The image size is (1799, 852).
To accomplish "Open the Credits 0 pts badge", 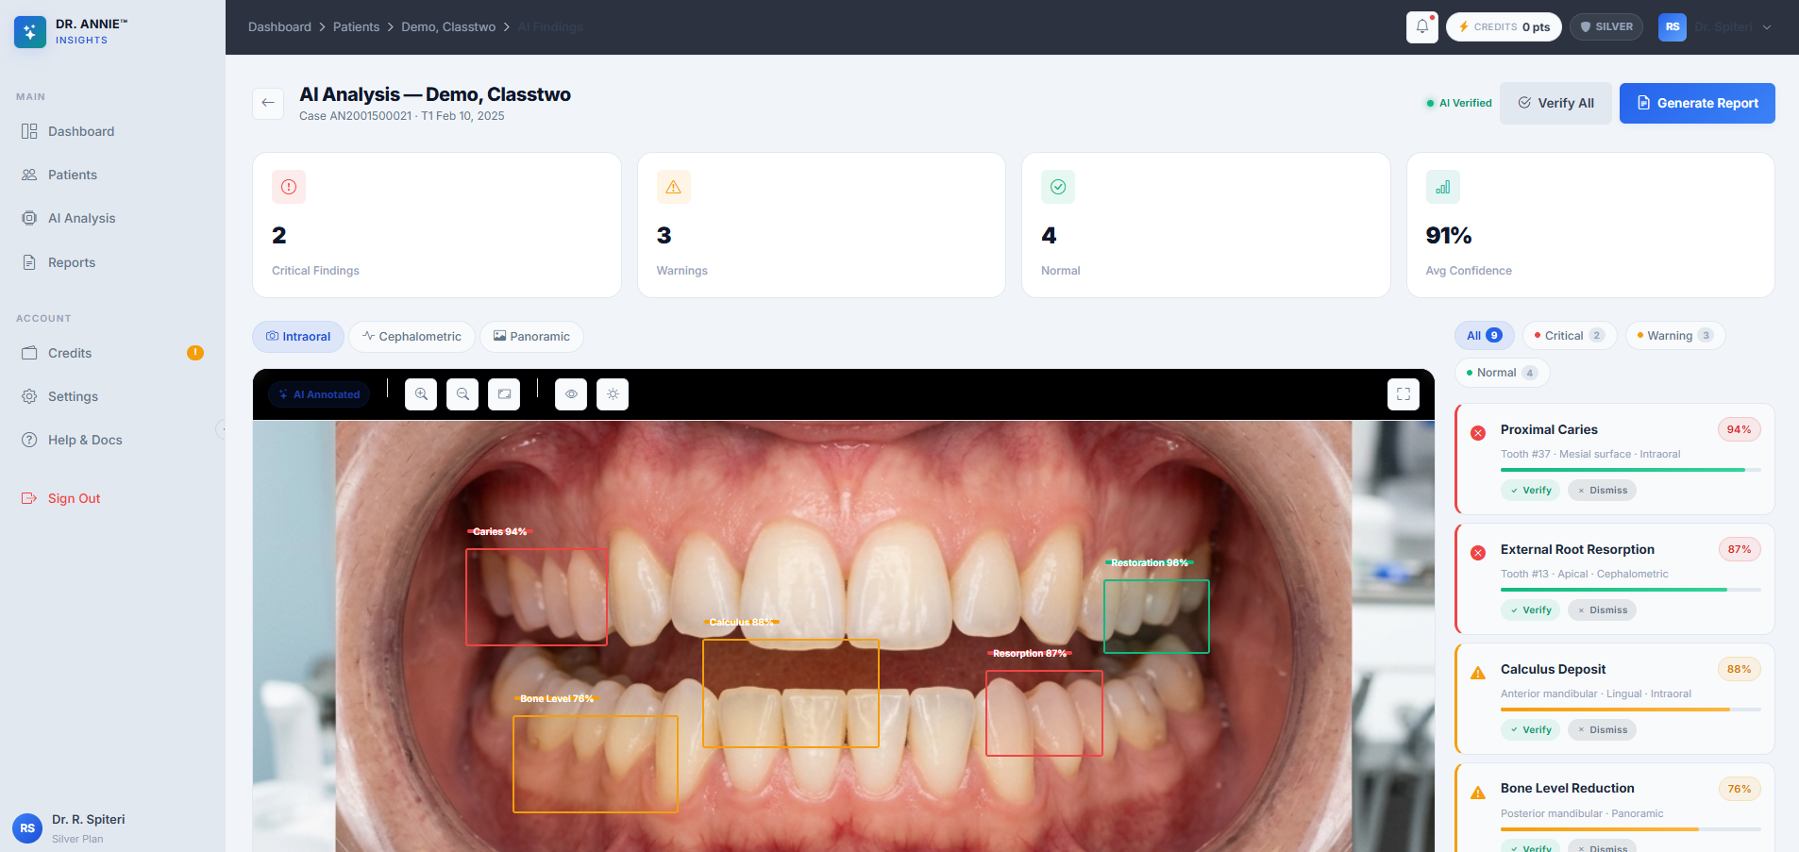I will [x=1504, y=26].
